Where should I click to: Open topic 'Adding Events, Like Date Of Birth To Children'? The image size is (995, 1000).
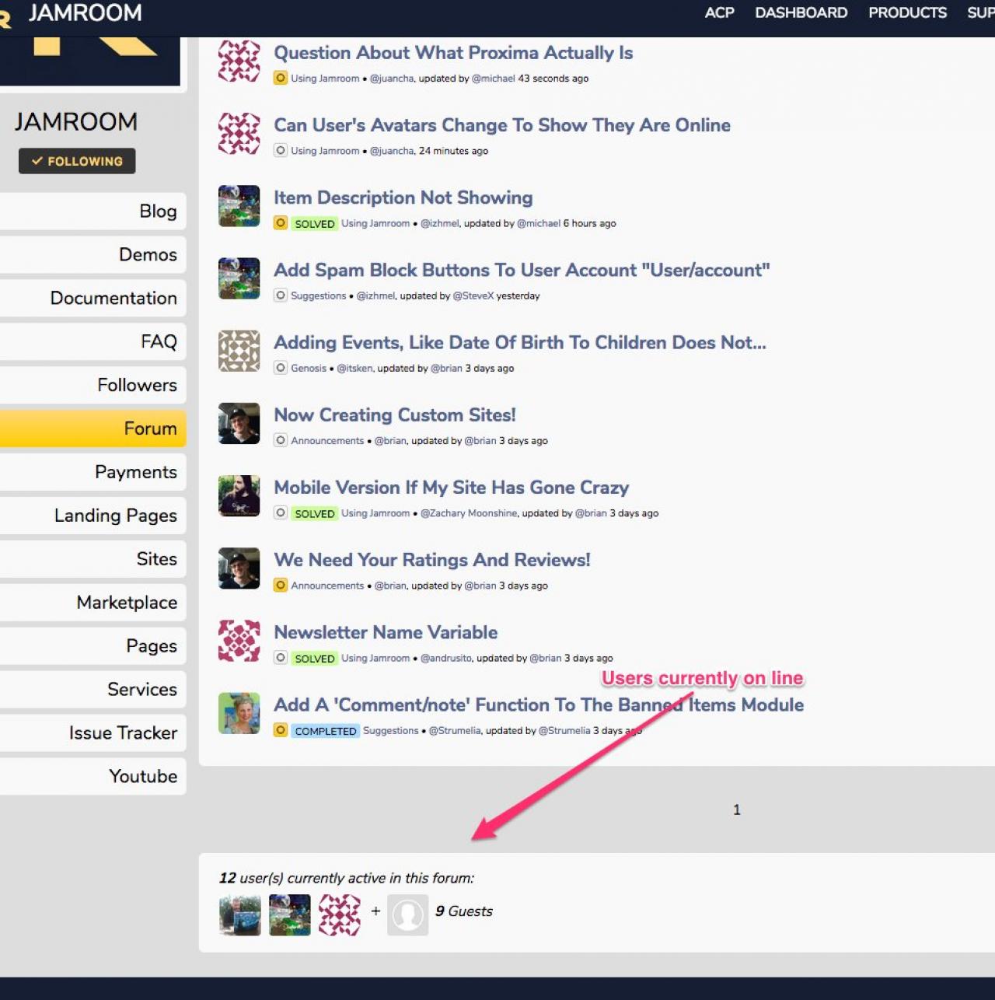520,343
